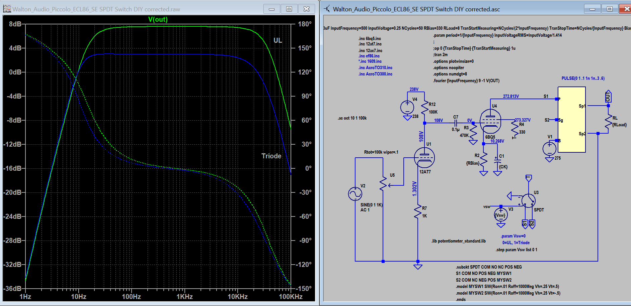Select voltage source V1 275

[x=549, y=149]
